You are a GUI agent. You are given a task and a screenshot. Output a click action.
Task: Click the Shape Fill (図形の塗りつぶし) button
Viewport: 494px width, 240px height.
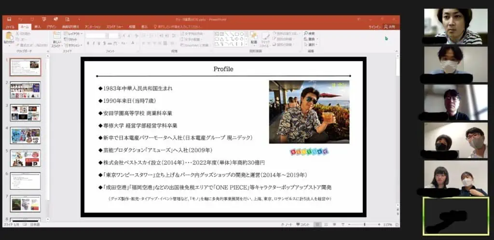(x=286, y=33)
